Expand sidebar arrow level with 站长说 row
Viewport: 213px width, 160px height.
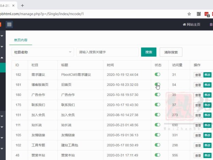coord(2,127)
